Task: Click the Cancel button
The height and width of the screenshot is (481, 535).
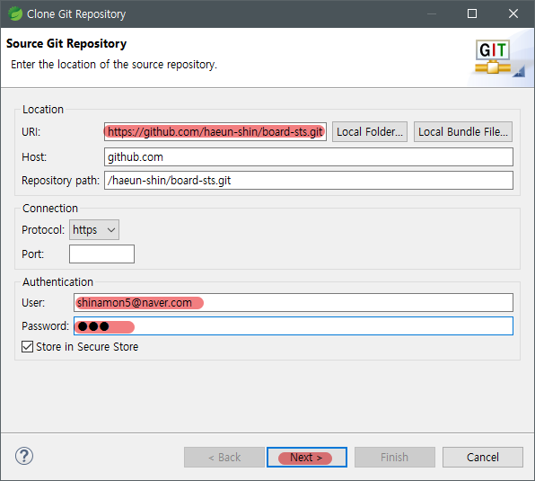Action: [x=482, y=457]
